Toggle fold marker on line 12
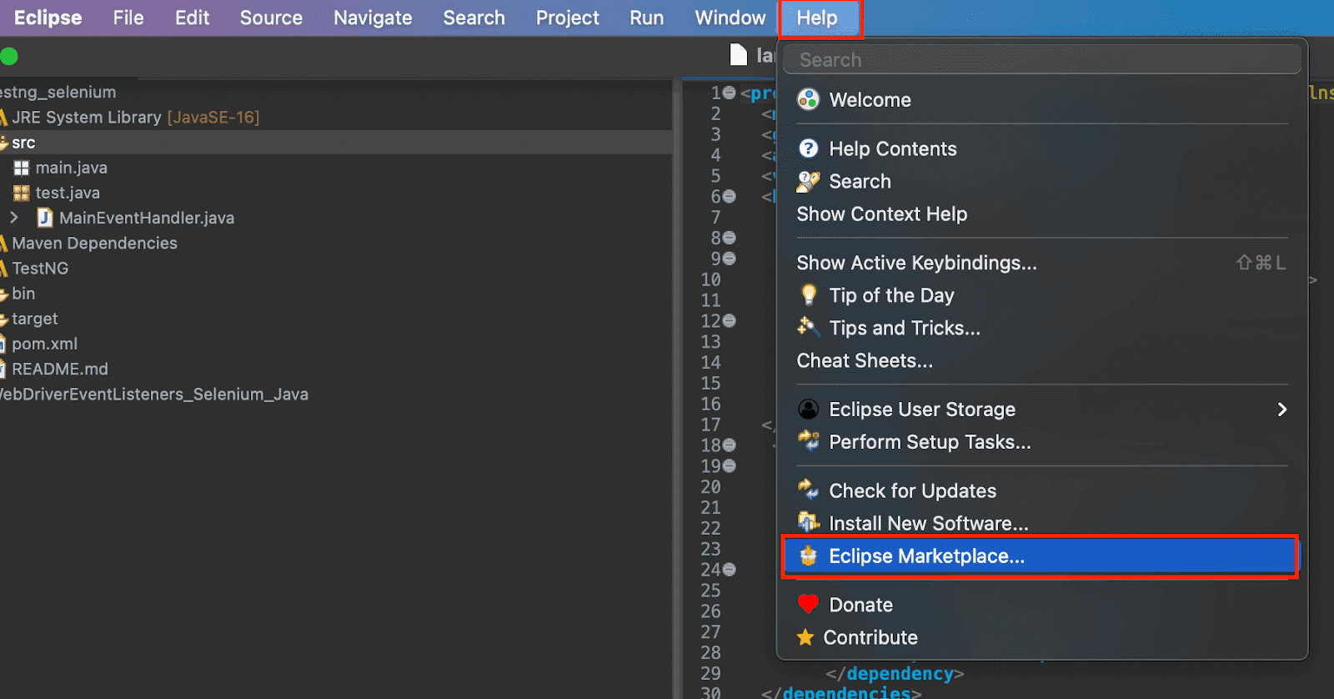 (x=730, y=321)
